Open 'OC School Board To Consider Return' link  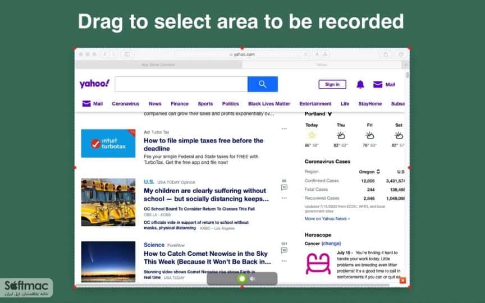click(x=199, y=209)
